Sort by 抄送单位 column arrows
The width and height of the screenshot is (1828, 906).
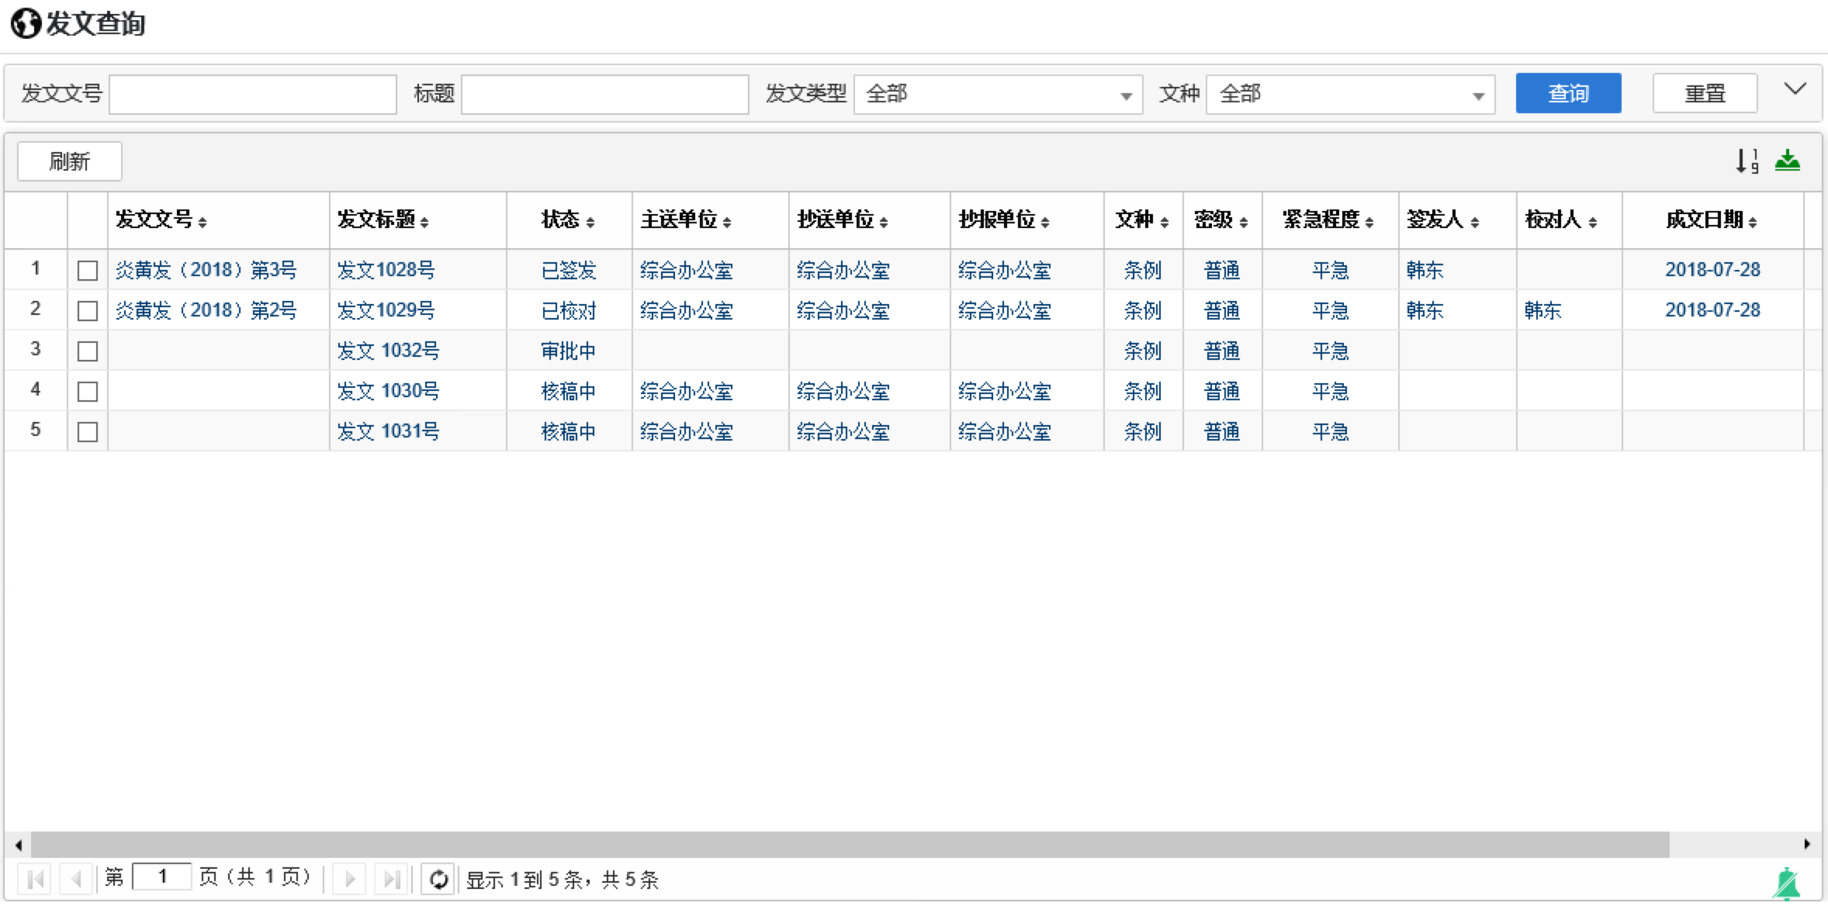point(884,222)
